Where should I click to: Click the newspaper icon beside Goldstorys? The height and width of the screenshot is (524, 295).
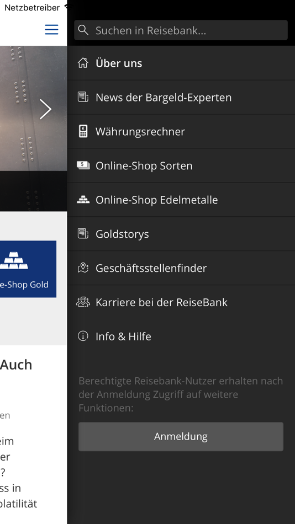(x=83, y=234)
